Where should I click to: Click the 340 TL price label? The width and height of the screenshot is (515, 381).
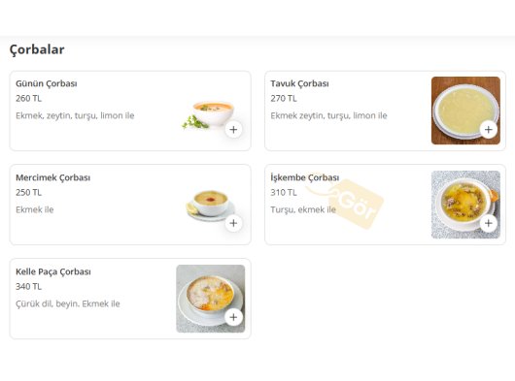point(28,286)
